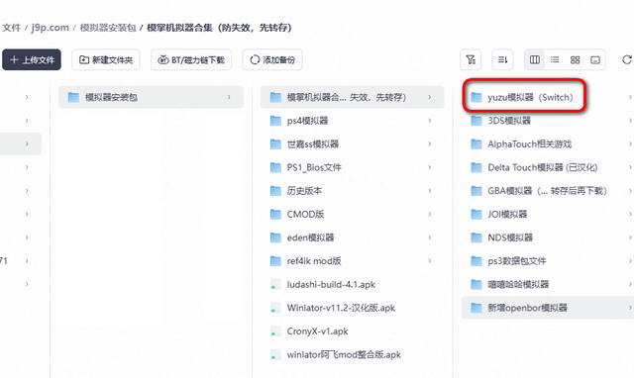Expand chevron next to PS1_Bios文件
The image size is (634, 378).
tap(430, 167)
